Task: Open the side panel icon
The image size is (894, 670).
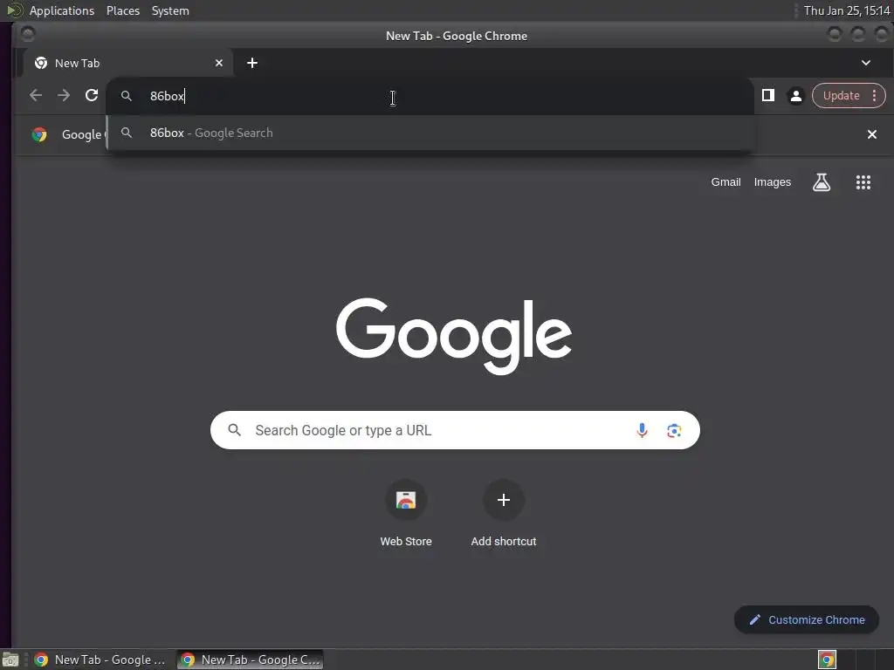Action: point(768,95)
